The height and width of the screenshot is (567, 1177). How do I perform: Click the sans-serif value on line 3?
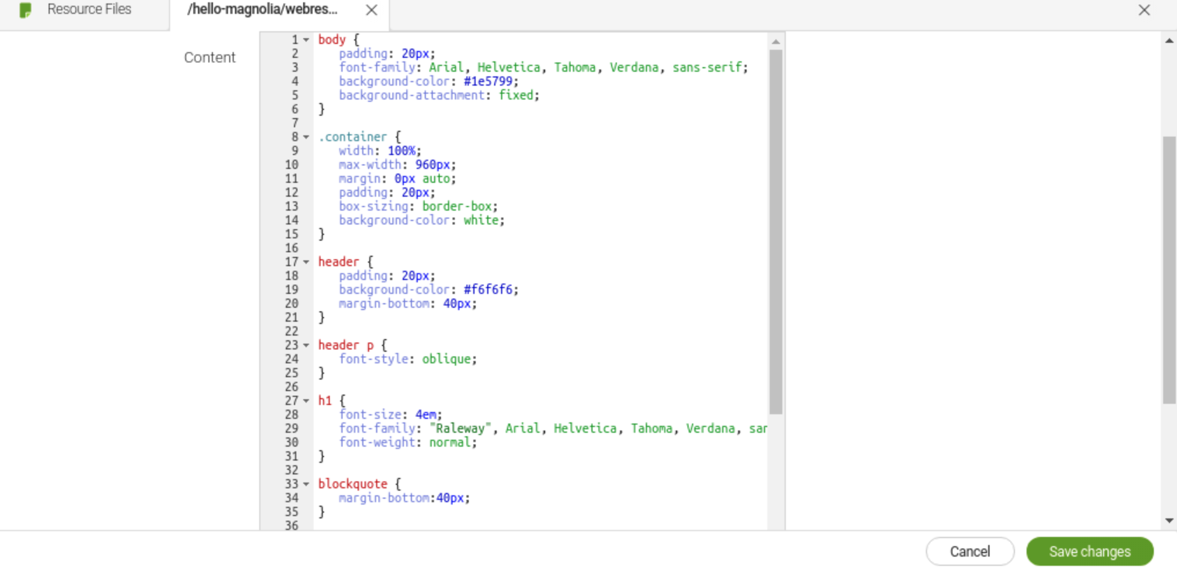(x=707, y=68)
